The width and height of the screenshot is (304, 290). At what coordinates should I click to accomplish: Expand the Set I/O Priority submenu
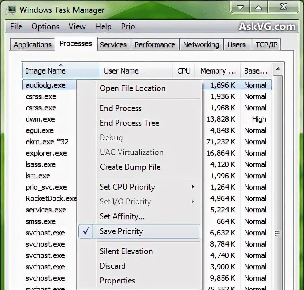point(139,202)
